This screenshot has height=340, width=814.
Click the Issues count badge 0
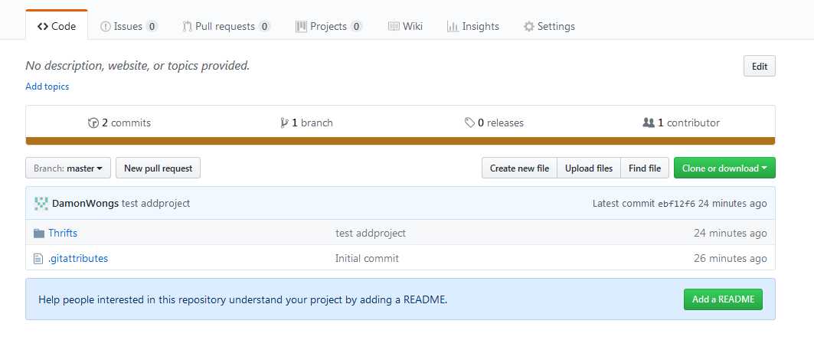[x=152, y=27]
